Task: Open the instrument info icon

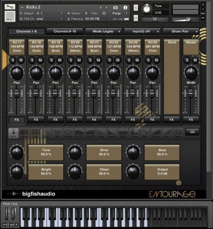Action: tap(125, 8)
